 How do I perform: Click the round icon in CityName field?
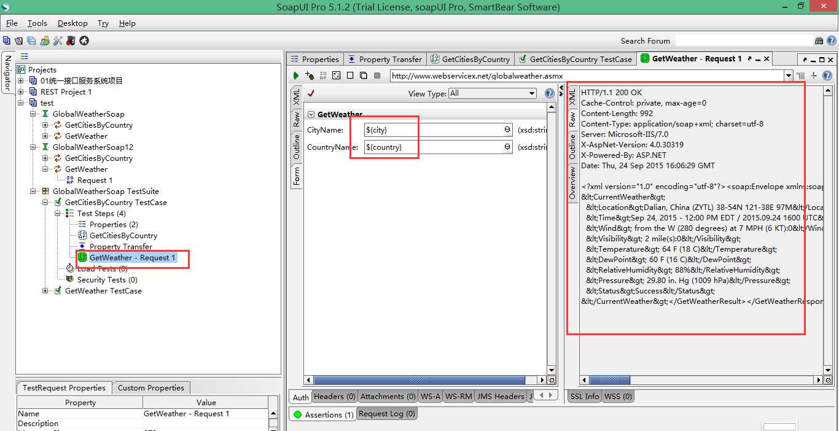tap(507, 130)
